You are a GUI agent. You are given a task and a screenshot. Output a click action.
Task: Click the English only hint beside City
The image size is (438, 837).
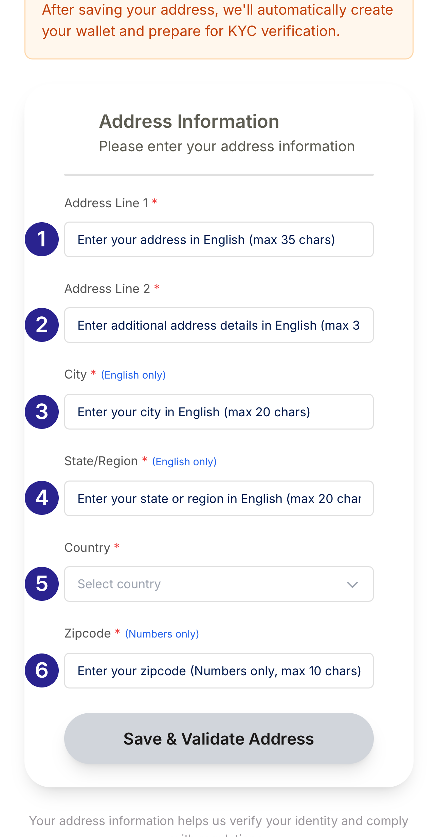pyautogui.click(x=133, y=375)
